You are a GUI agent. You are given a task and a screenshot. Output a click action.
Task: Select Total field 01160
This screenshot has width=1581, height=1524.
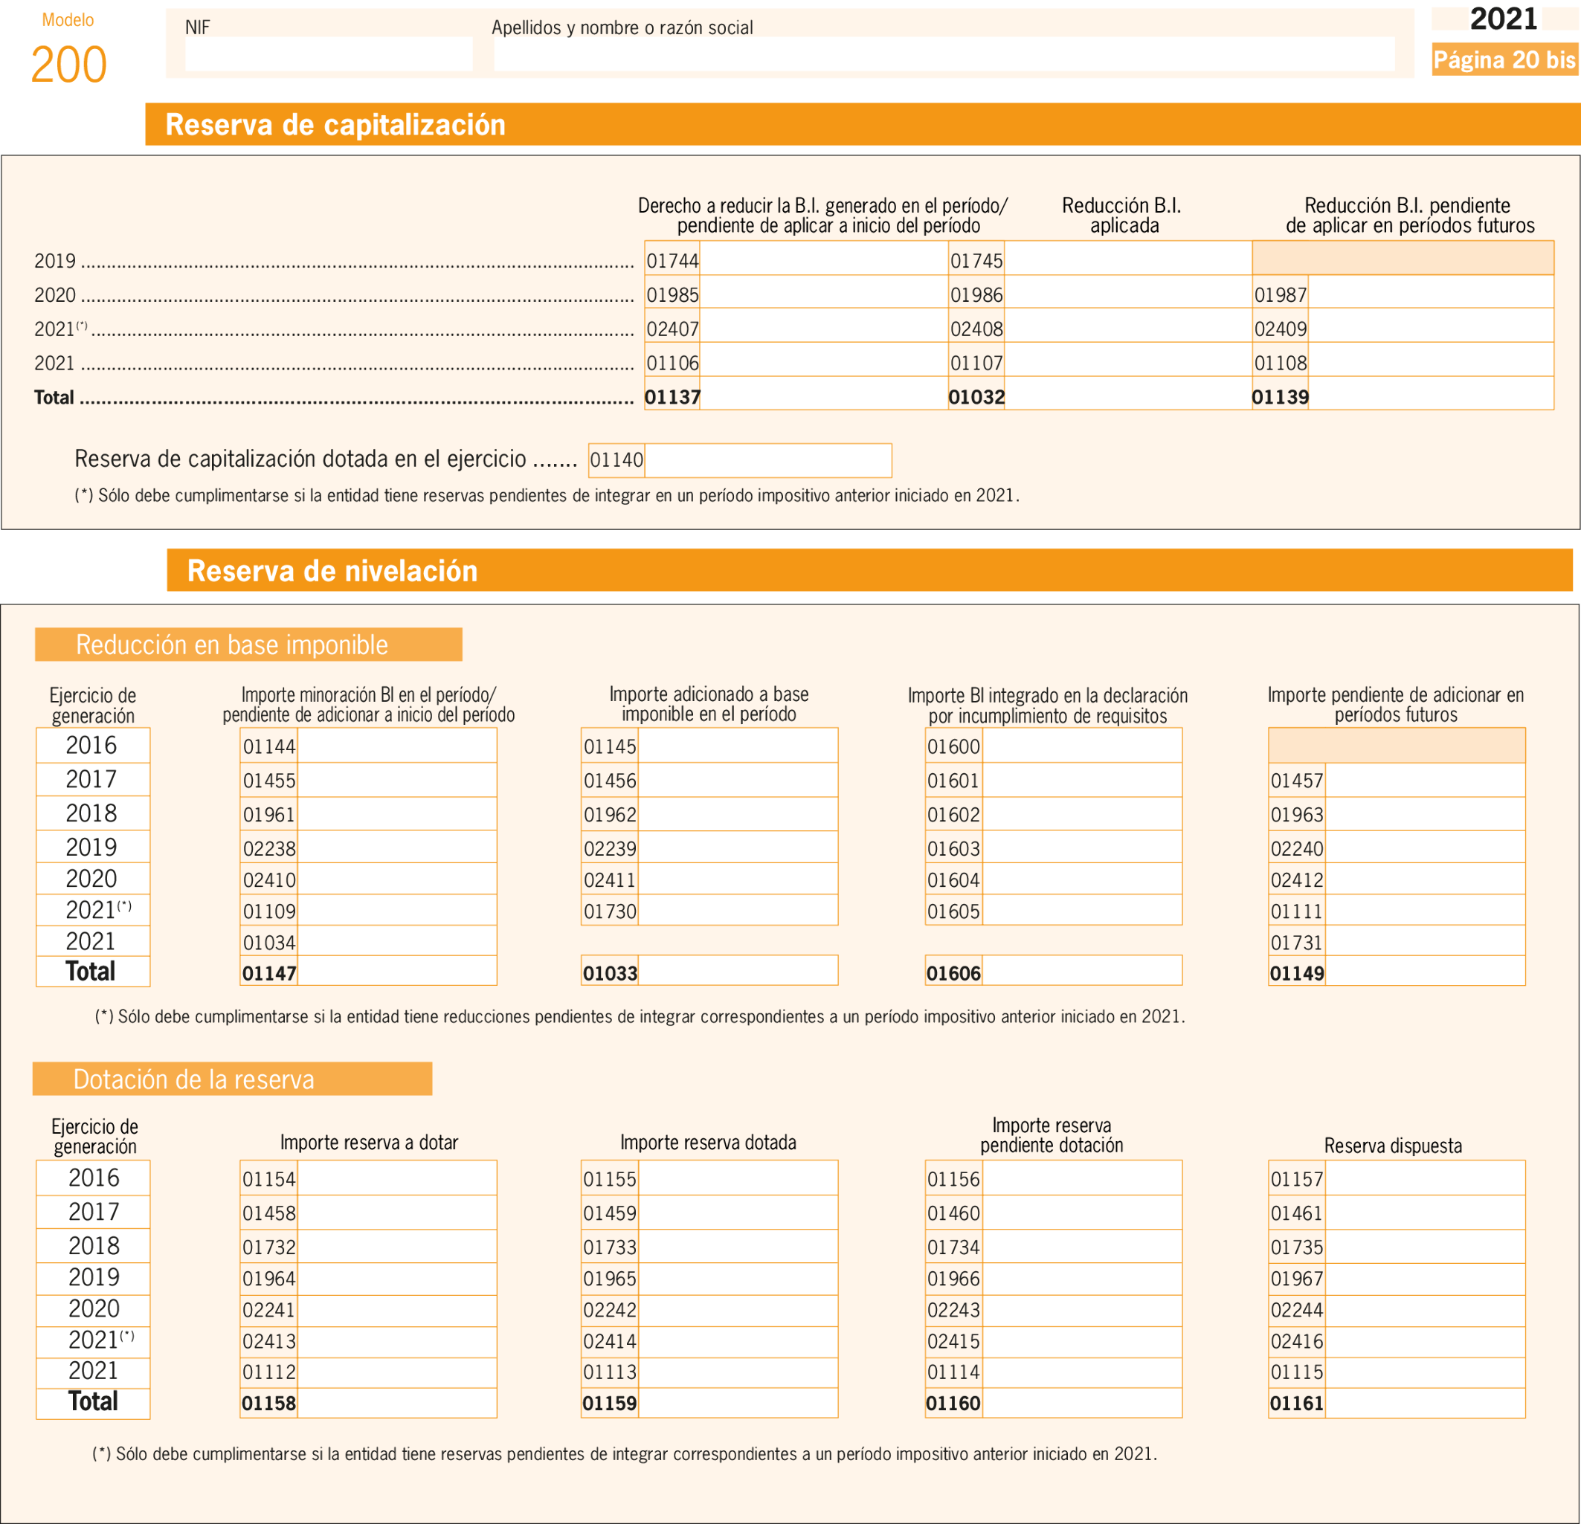[x=1082, y=1403]
